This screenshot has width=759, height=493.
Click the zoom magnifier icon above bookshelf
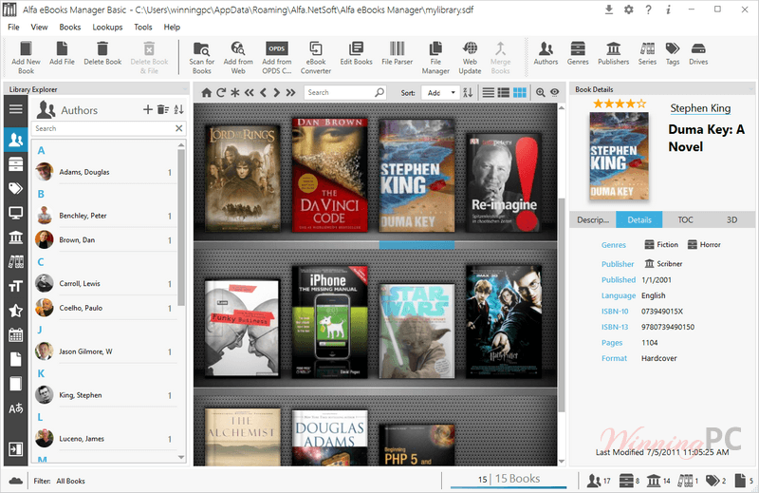tap(540, 92)
